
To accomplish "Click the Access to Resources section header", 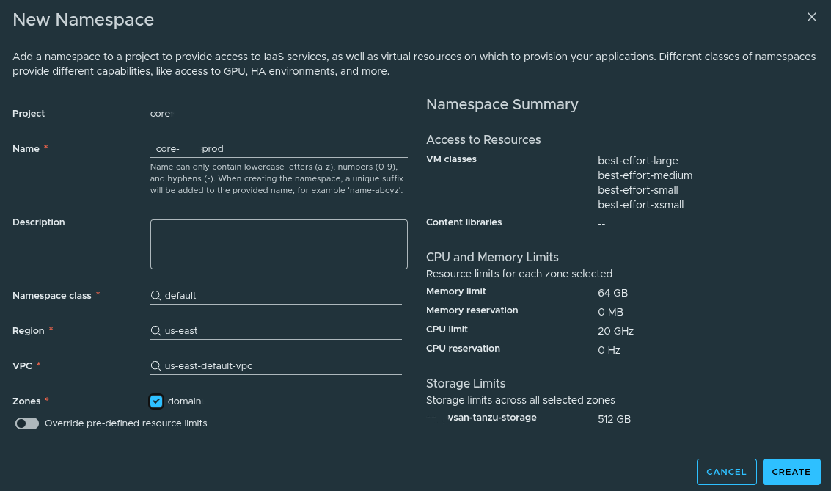I will [483, 139].
